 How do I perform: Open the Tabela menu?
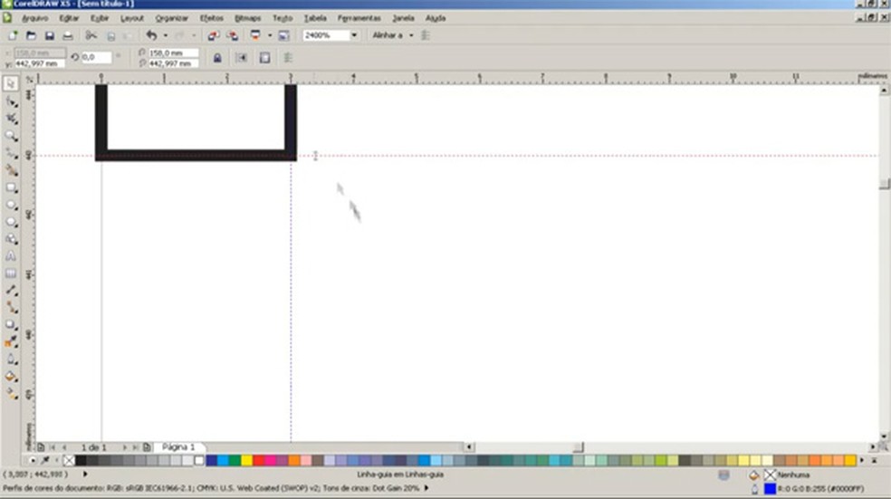(315, 18)
